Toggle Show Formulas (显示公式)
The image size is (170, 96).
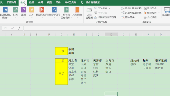pos(150,8)
